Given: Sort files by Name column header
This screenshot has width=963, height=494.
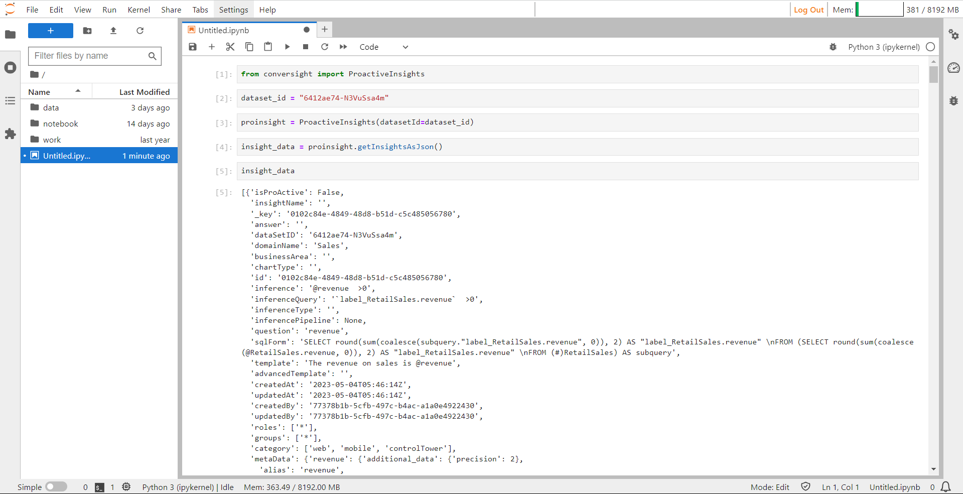Looking at the screenshot, I should point(55,92).
